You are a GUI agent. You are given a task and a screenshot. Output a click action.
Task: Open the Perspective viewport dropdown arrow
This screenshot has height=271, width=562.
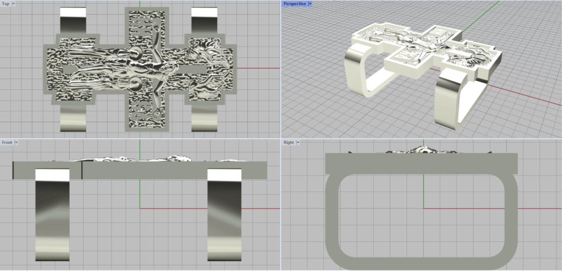click(310, 4)
